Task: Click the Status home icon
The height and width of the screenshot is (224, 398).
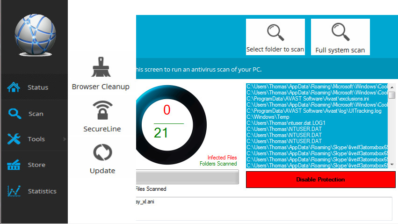Action: pos(14,87)
